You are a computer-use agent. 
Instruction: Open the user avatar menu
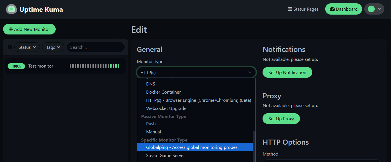click(x=374, y=9)
